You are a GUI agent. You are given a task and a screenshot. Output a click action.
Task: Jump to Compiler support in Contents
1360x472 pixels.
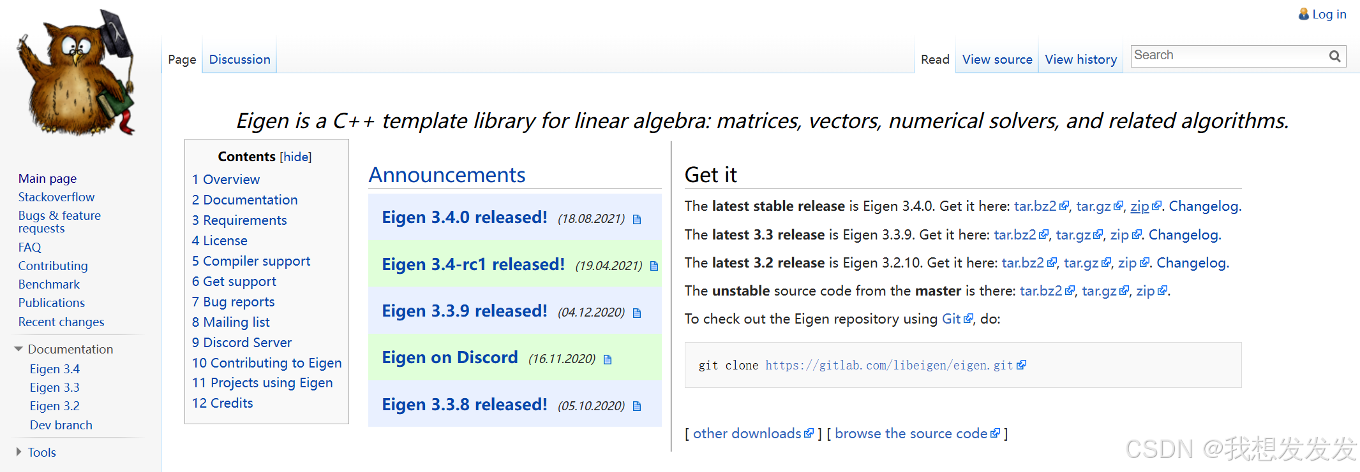coord(251,261)
